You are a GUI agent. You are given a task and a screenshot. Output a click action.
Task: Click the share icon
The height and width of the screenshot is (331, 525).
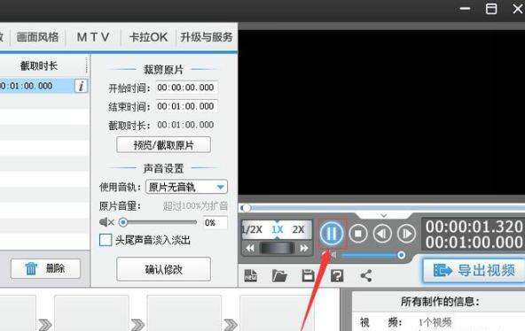(366, 275)
